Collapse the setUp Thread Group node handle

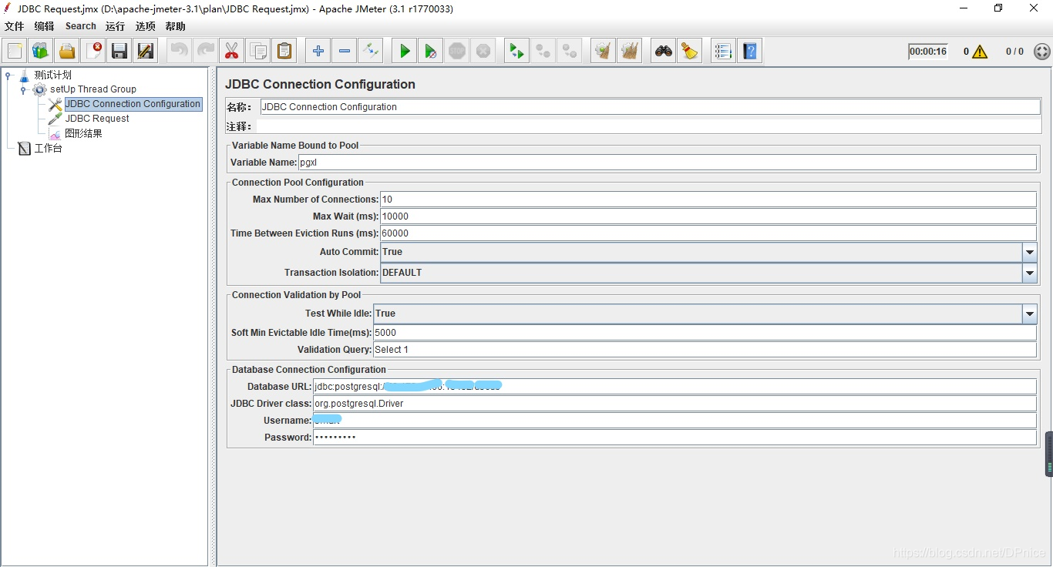[23, 90]
